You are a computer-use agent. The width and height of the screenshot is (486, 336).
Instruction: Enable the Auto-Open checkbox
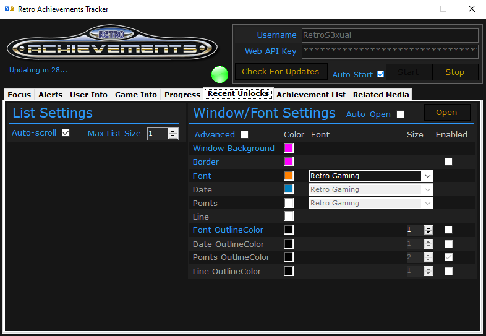(x=401, y=114)
